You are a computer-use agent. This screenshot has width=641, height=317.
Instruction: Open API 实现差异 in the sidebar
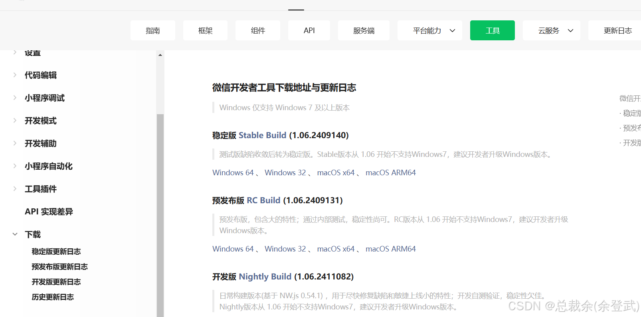[49, 212]
